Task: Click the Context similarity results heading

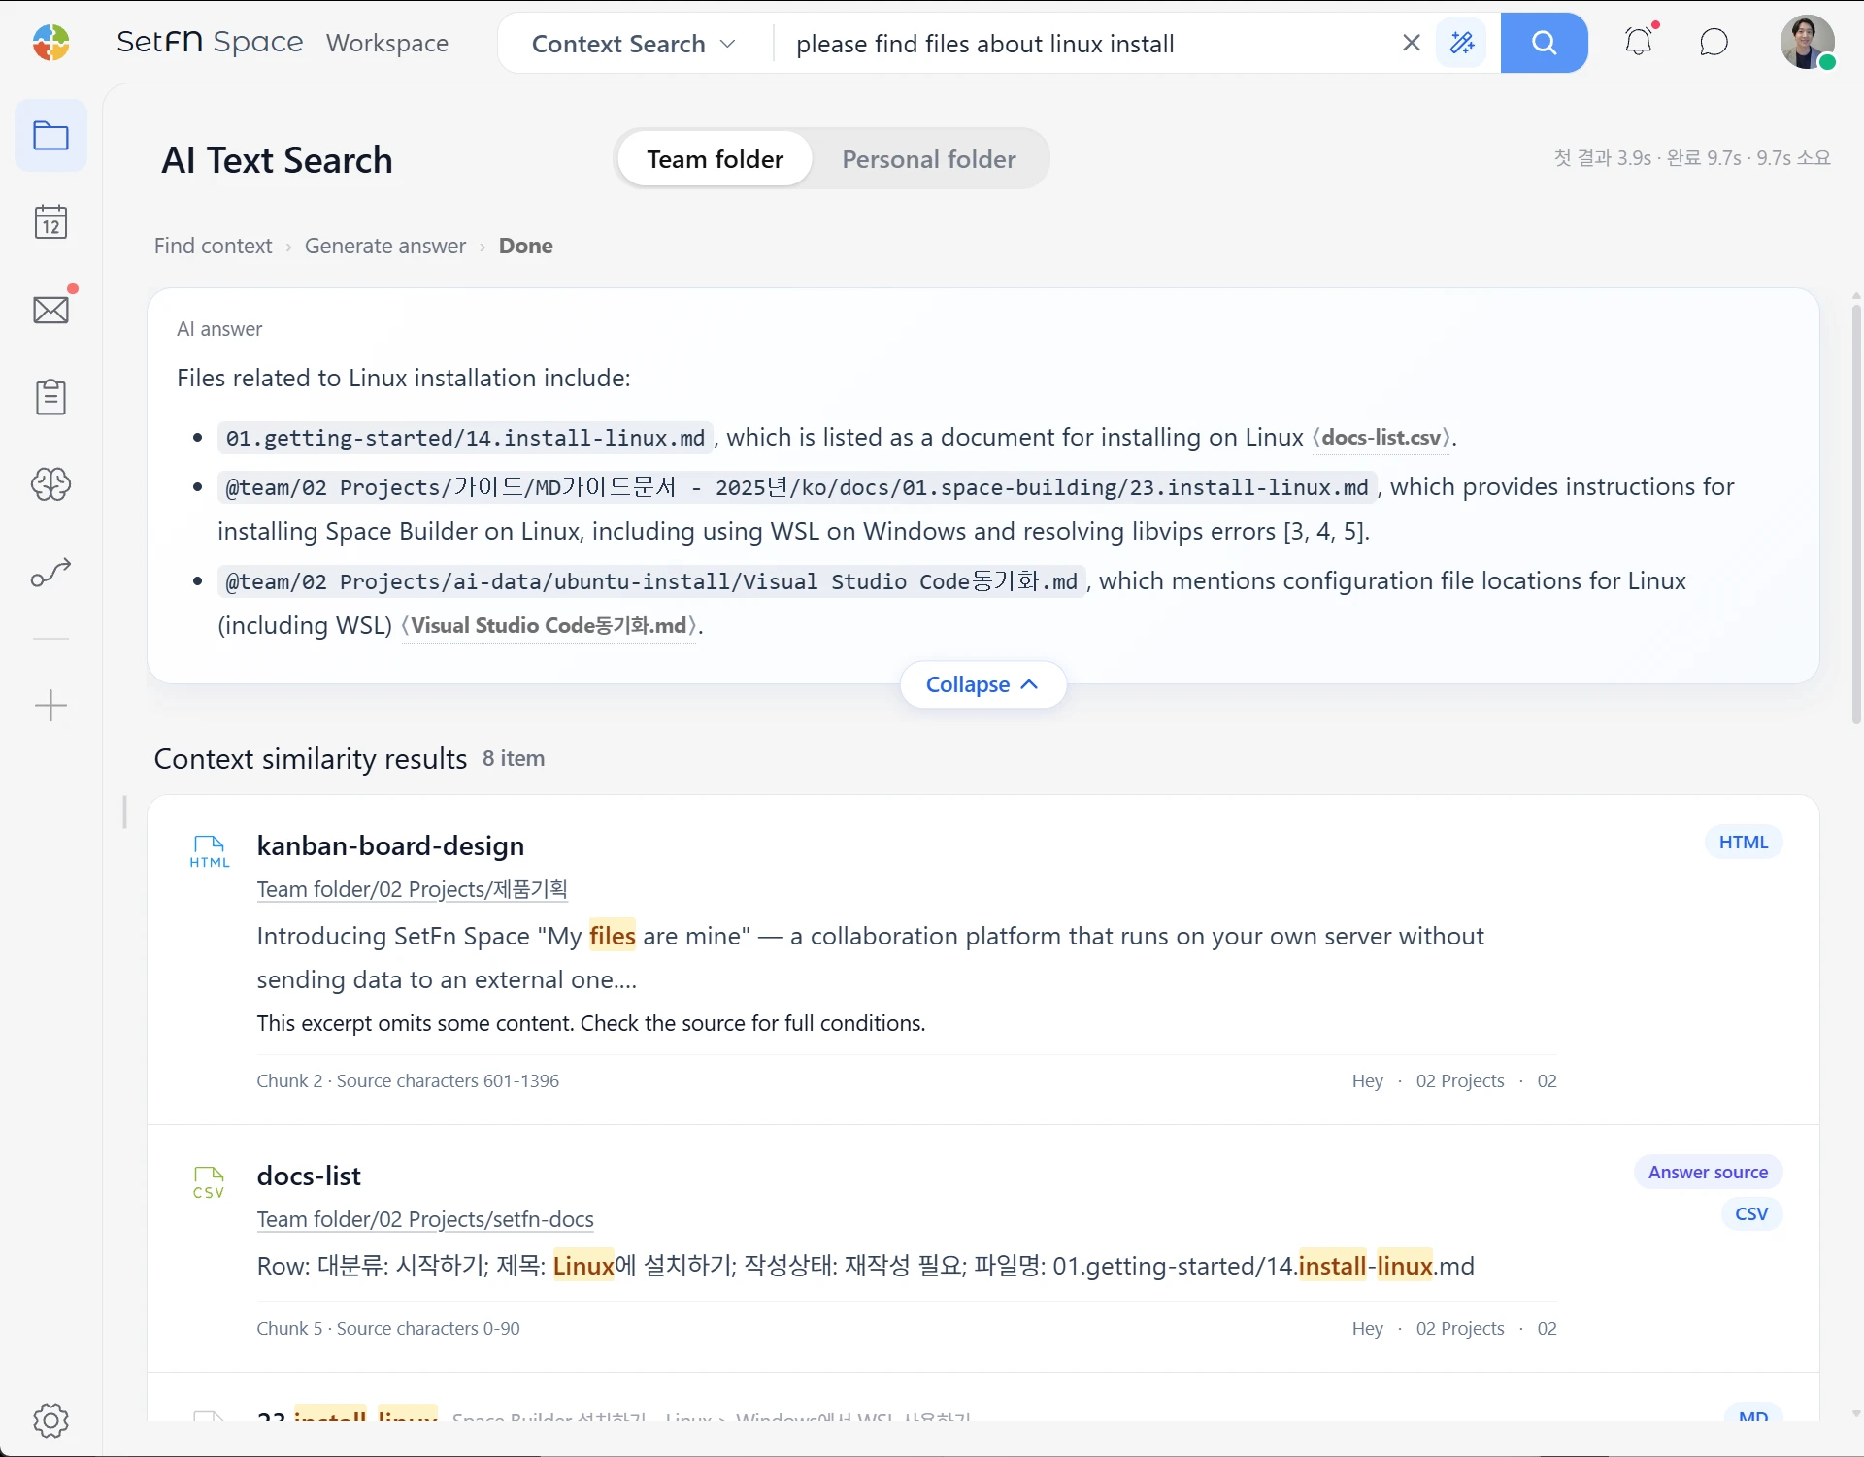Action: (x=311, y=758)
